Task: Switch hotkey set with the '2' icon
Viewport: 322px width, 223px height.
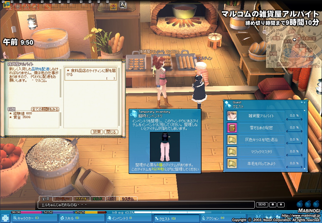Action: tap(123, 5)
